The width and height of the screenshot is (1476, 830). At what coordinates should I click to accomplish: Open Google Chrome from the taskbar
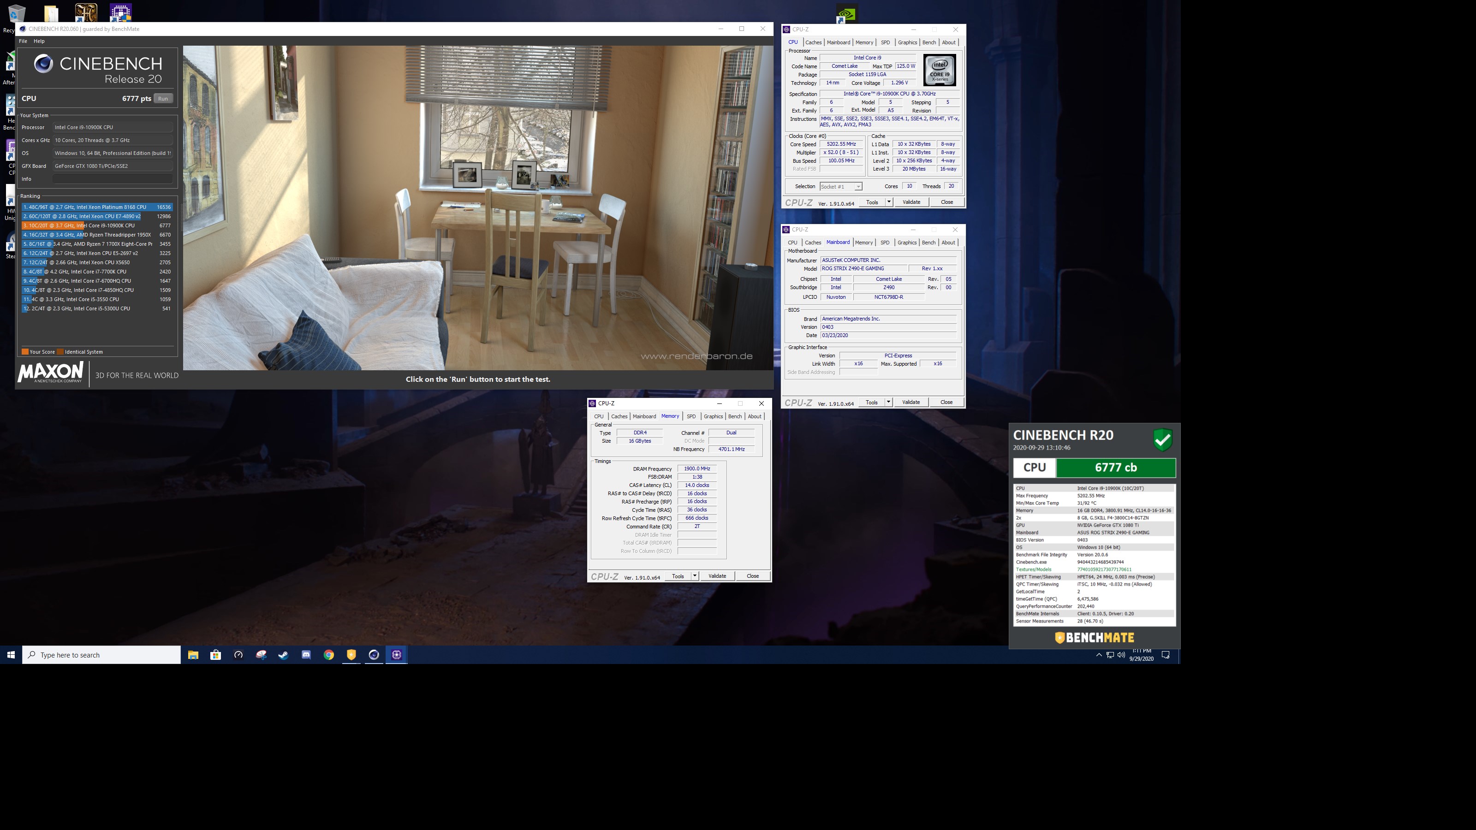click(x=329, y=655)
